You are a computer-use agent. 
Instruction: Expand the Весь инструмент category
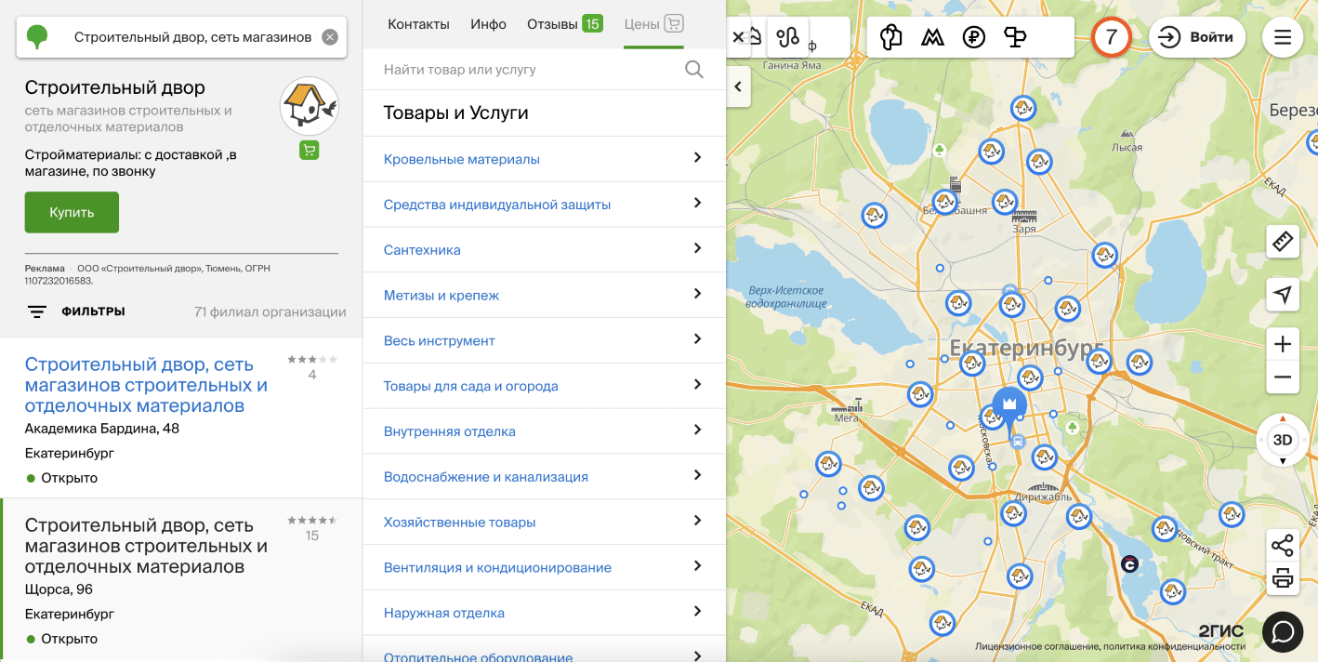tap(543, 340)
